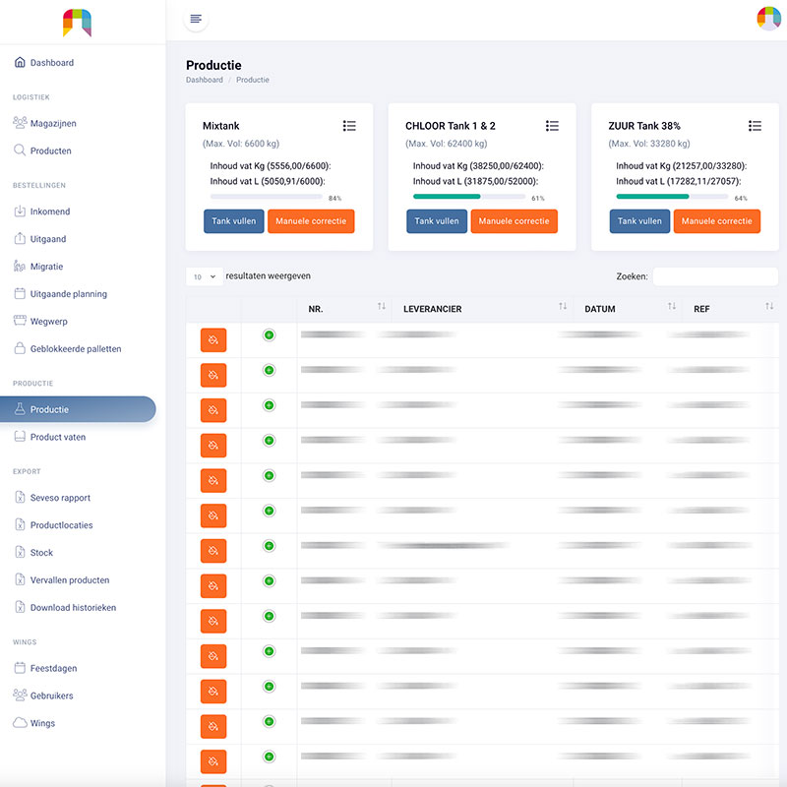The image size is (787, 787).
Task: Click Tank vullen for Mixtank
Action: tap(234, 221)
